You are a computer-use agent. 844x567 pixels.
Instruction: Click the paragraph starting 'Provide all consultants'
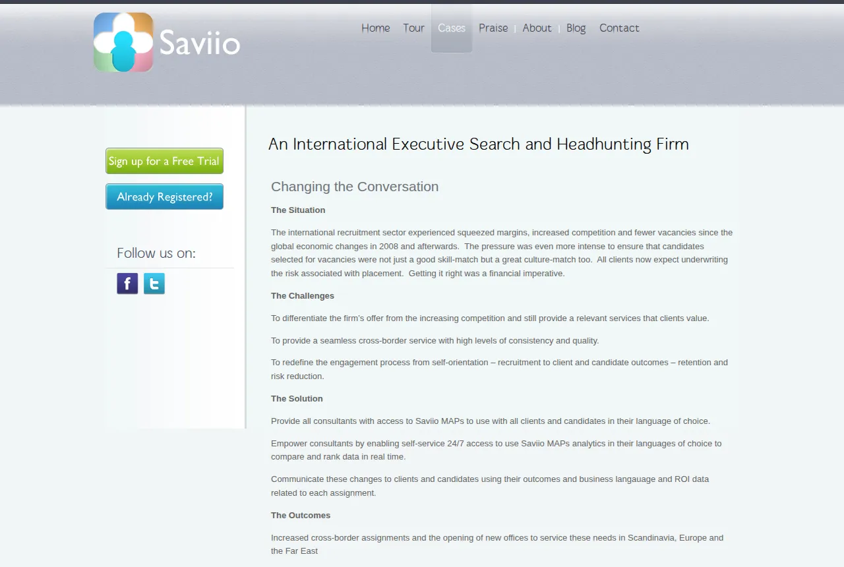491,421
